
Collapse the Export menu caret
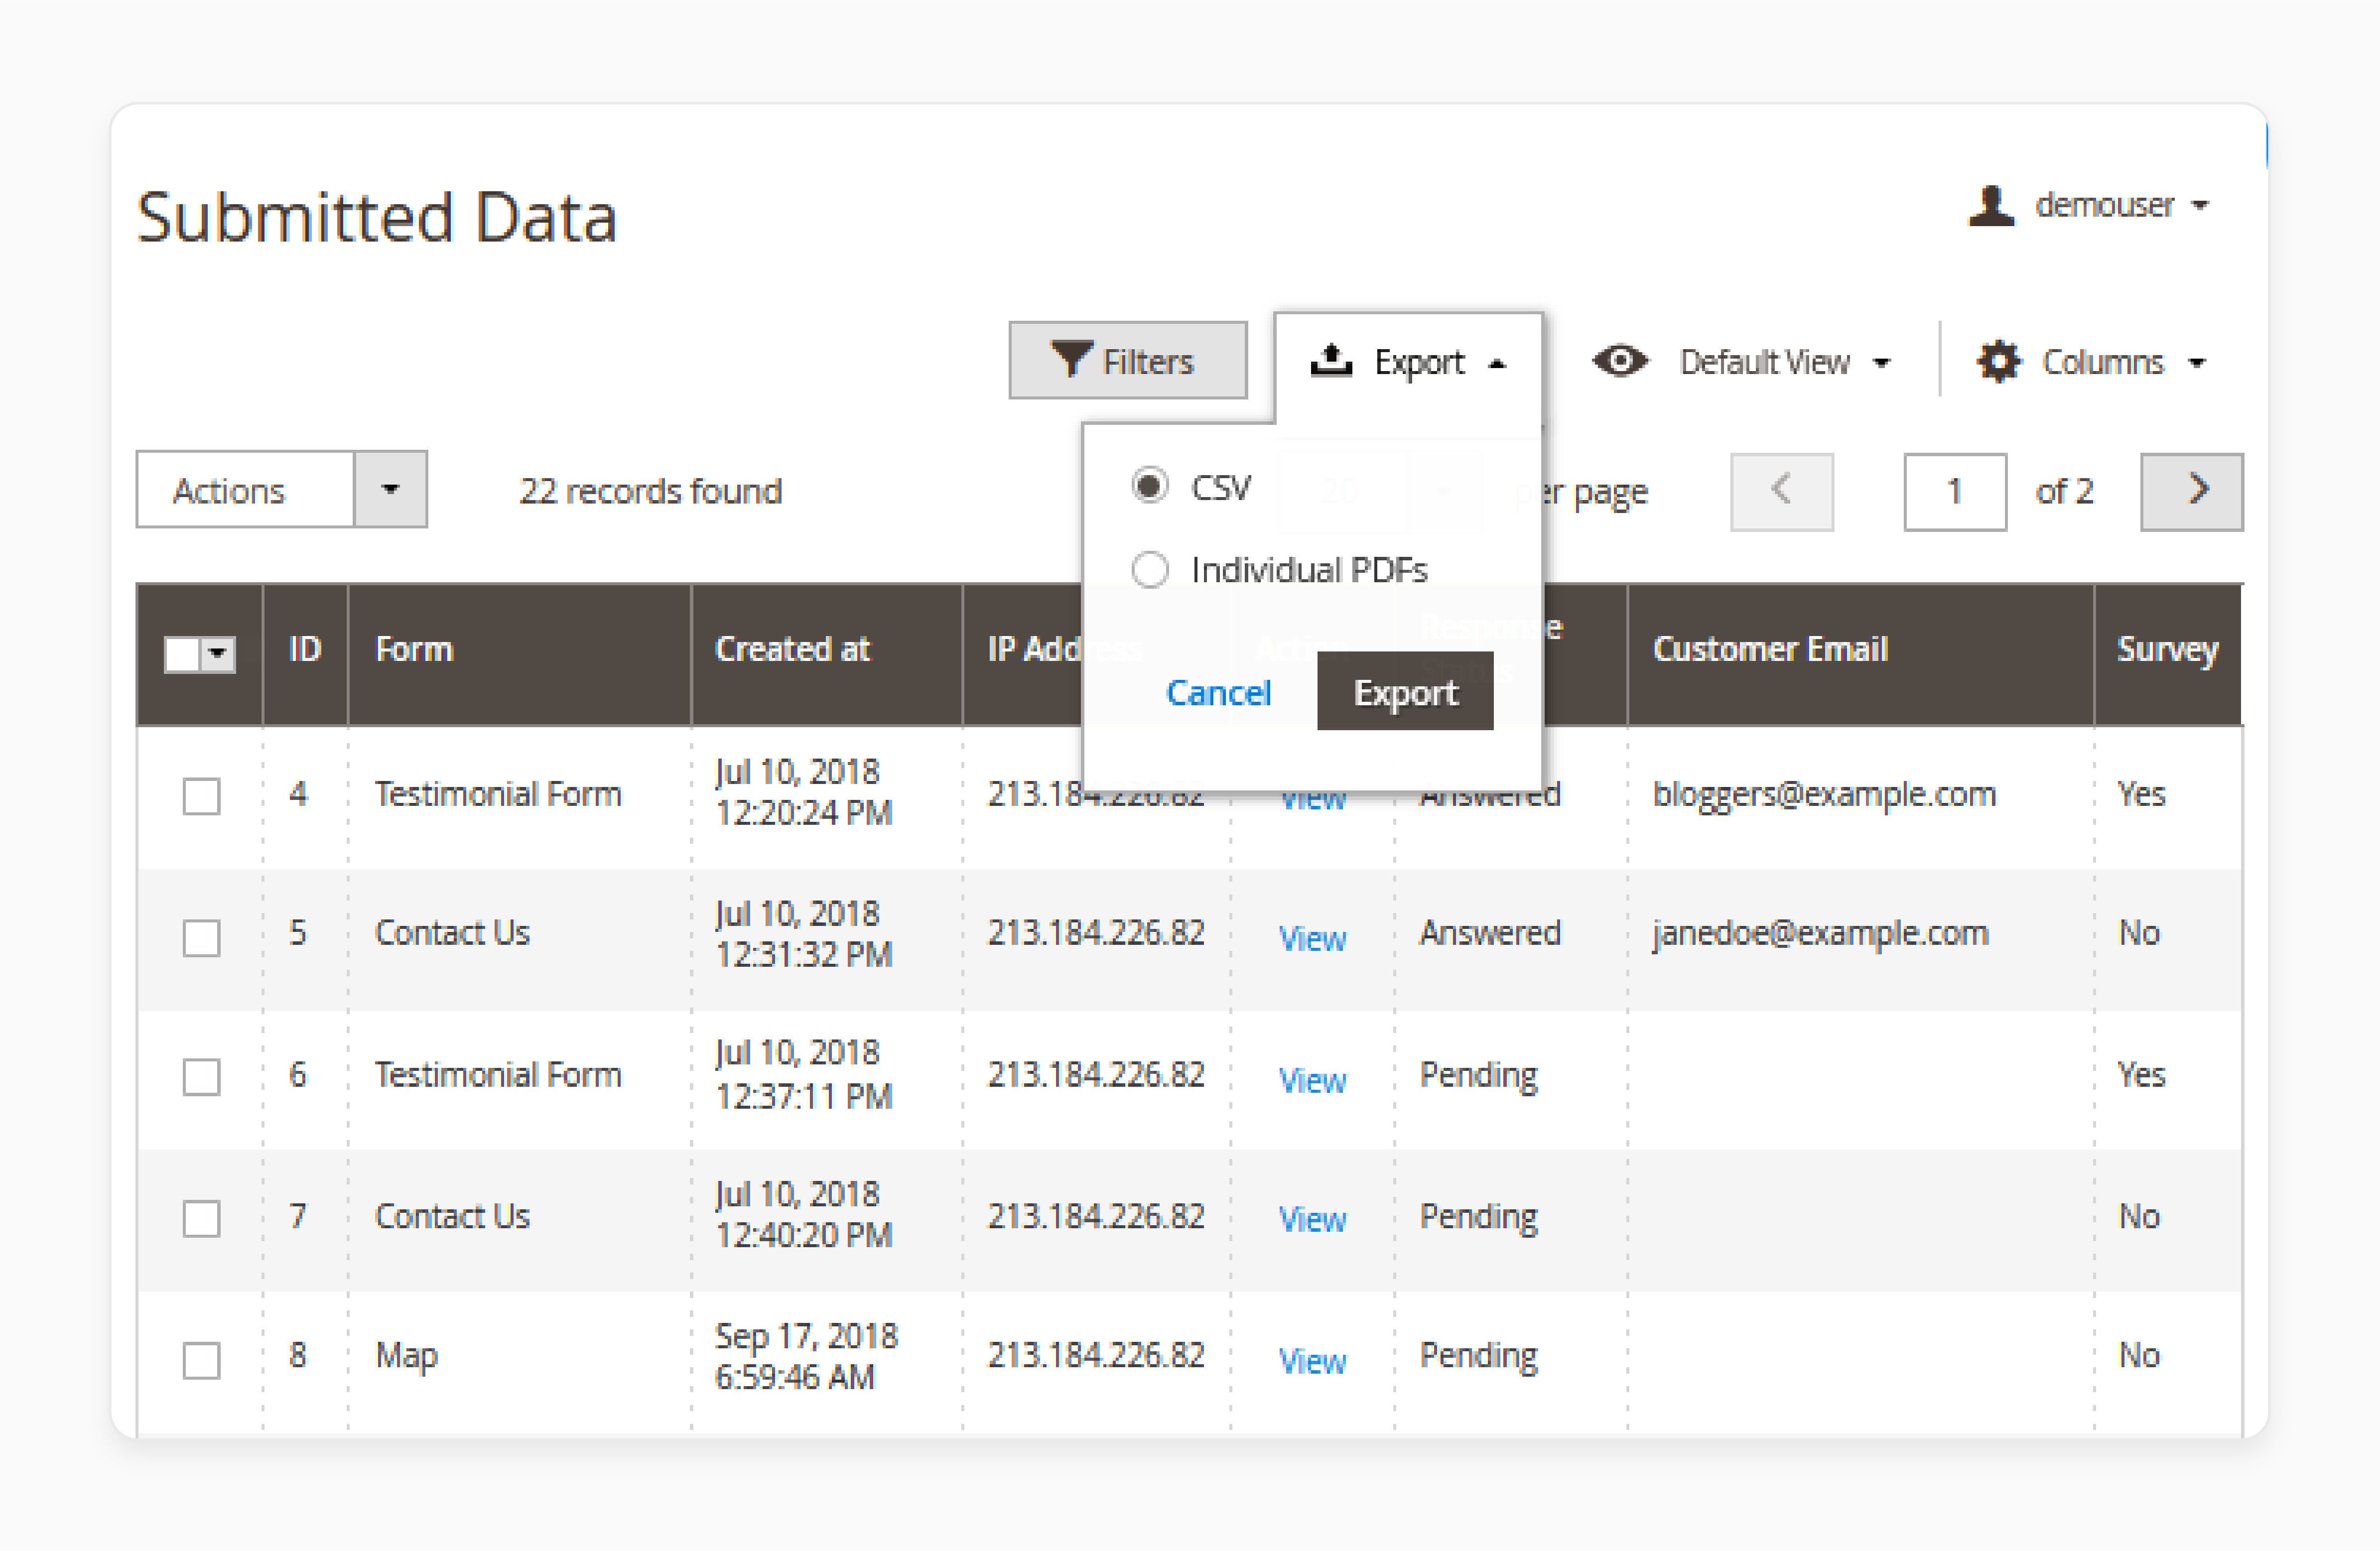(1497, 364)
